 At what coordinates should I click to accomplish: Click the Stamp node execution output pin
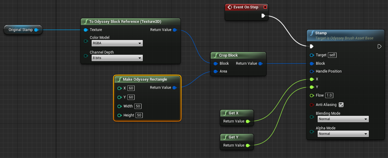click(x=379, y=46)
